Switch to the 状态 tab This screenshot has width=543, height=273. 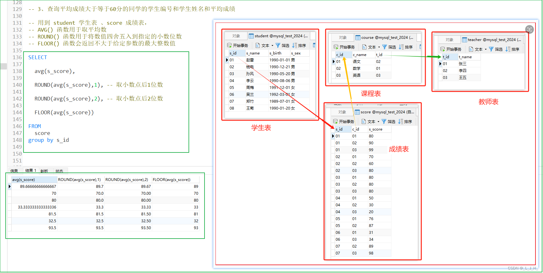(59, 171)
